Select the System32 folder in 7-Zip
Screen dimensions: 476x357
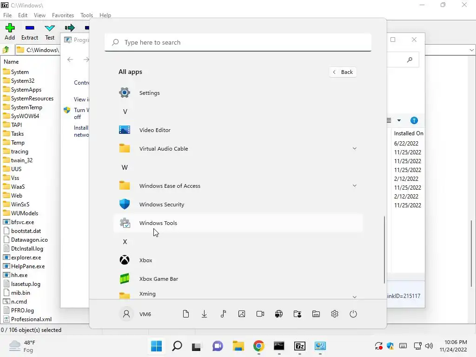19,81
